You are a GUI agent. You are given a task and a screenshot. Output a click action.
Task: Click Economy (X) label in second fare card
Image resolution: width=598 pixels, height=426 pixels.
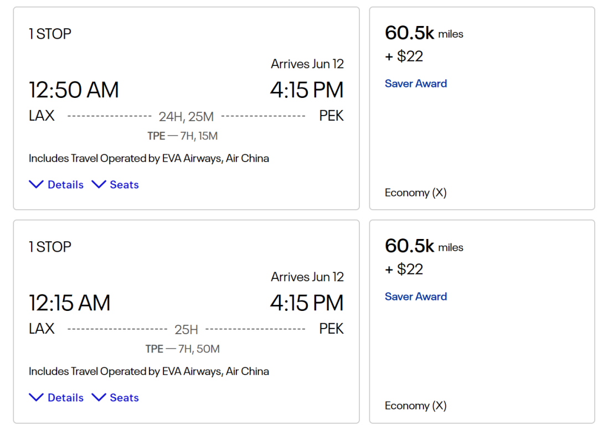(x=415, y=406)
